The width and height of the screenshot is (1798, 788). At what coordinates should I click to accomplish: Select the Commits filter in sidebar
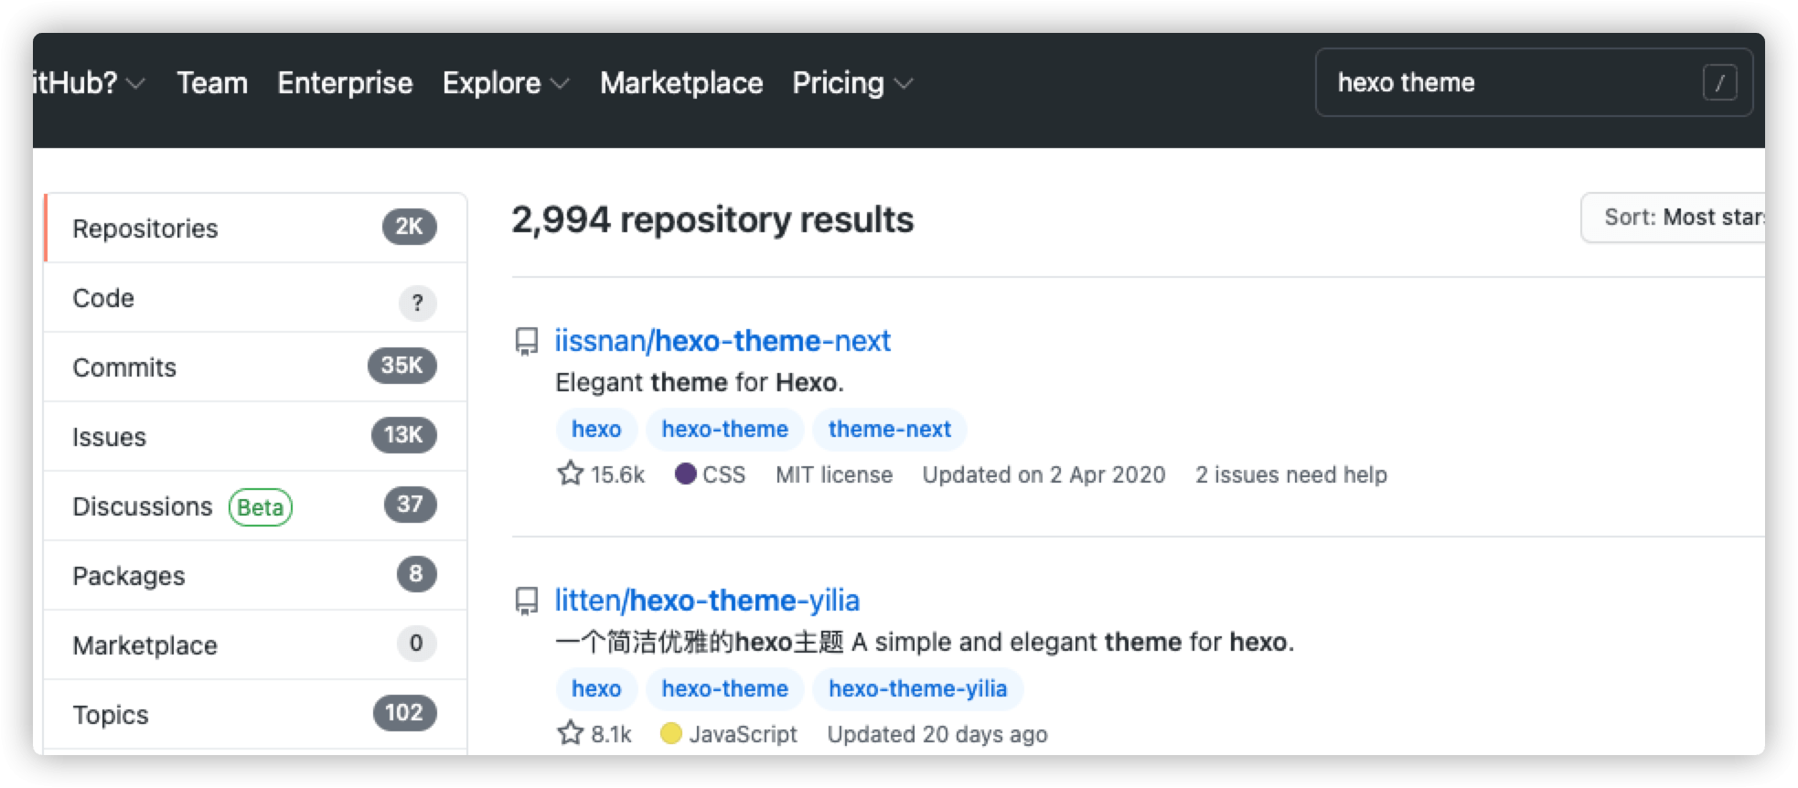coord(124,367)
